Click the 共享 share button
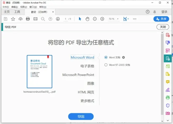 point(161,19)
